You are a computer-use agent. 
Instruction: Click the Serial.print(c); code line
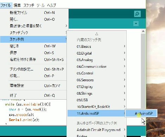(24, 120)
